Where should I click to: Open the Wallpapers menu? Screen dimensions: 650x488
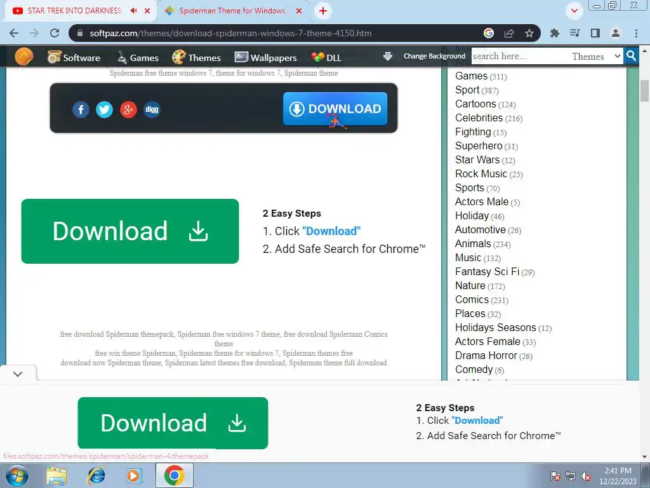(x=266, y=58)
